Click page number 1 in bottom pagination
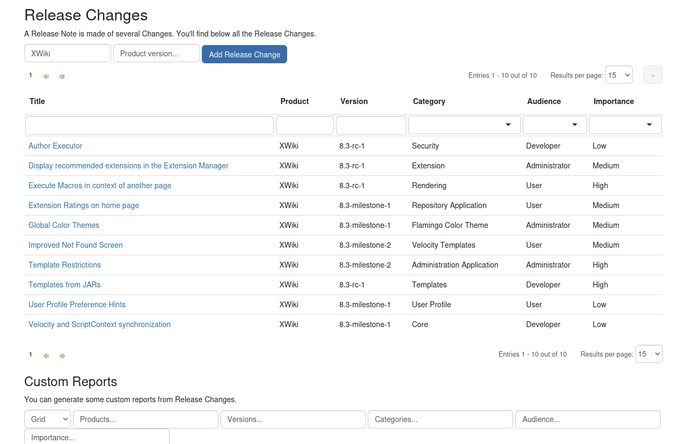The width and height of the screenshot is (687, 444). tap(31, 354)
